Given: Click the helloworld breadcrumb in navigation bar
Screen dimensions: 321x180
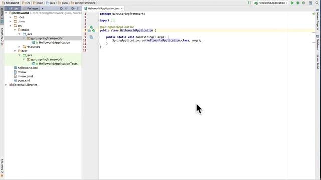Looking at the screenshot, I should click(11, 3).
